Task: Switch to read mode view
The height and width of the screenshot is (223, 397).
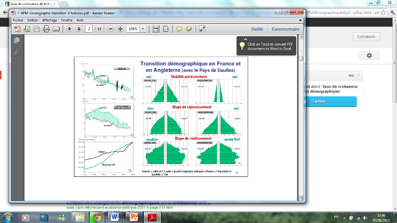Action: click(202, 29)
